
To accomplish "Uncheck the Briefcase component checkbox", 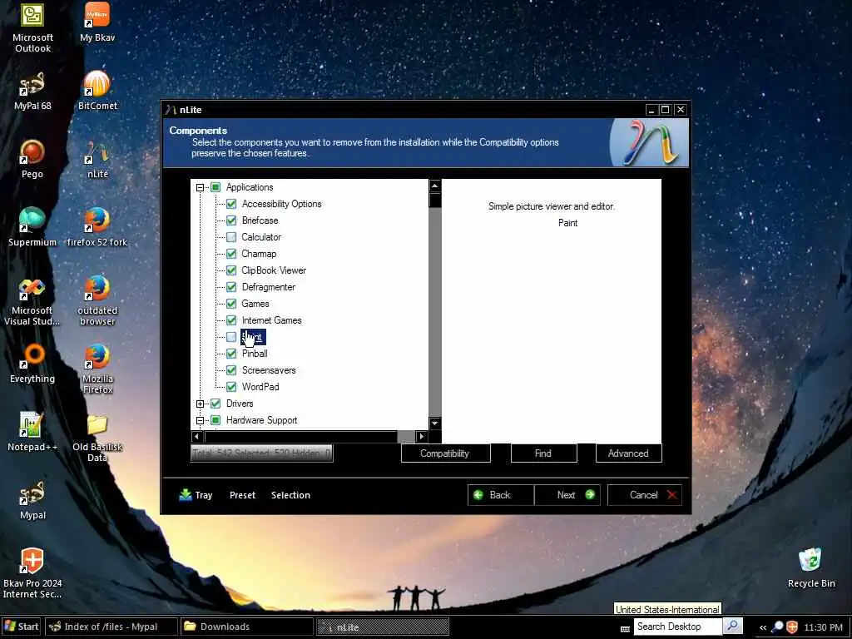I will tap(231, 220).
